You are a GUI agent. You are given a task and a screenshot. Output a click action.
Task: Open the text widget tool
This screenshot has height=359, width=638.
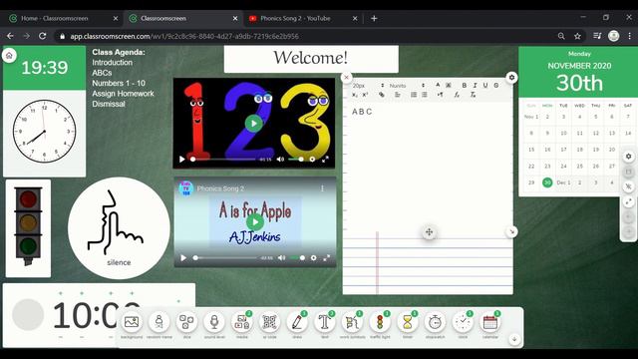click(x=325, y=322)
